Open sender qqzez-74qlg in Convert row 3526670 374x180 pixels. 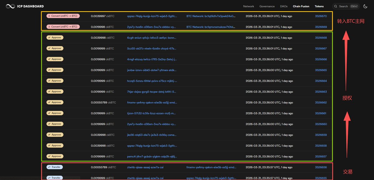coord(152,16)
